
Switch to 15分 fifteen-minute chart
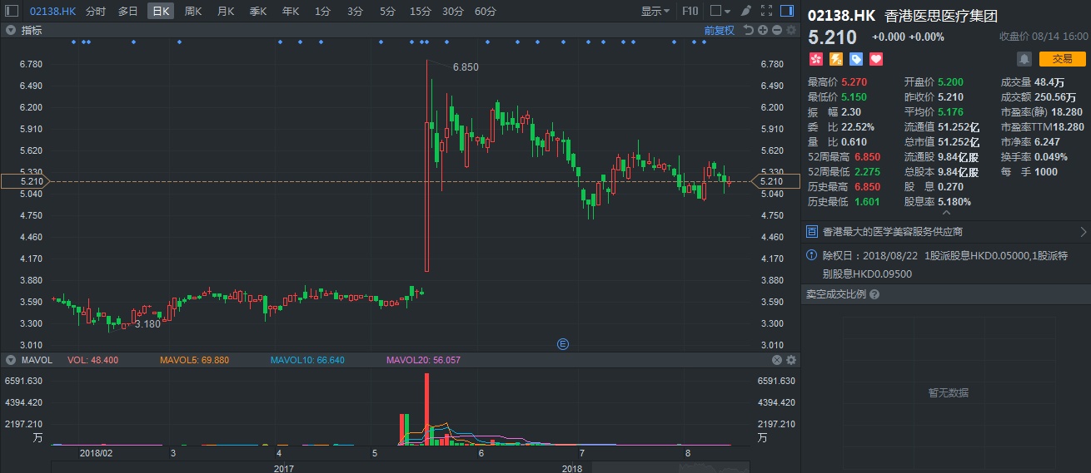[421, 12]
